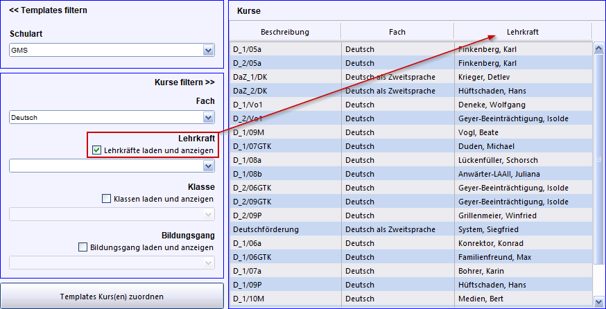
Task: Click scrollbar up arrow in Kurse table
Action: click(598, 48)
